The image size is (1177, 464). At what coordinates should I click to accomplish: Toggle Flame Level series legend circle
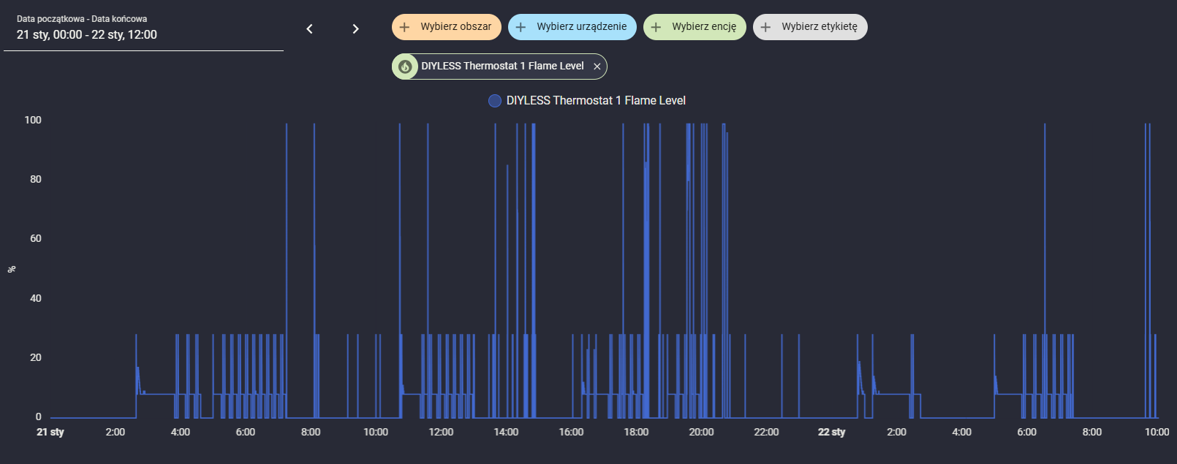click(x=495, y=101)
